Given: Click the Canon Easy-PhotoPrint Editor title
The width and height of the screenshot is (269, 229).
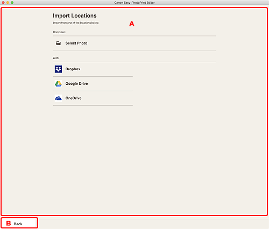Looking at the screenshot, I should pyautogui.click(x=134, y=3).
